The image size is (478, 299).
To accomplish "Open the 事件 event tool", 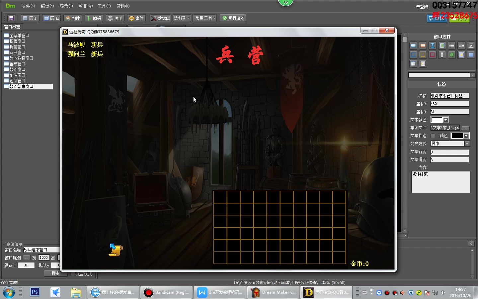I will [136, 18].
